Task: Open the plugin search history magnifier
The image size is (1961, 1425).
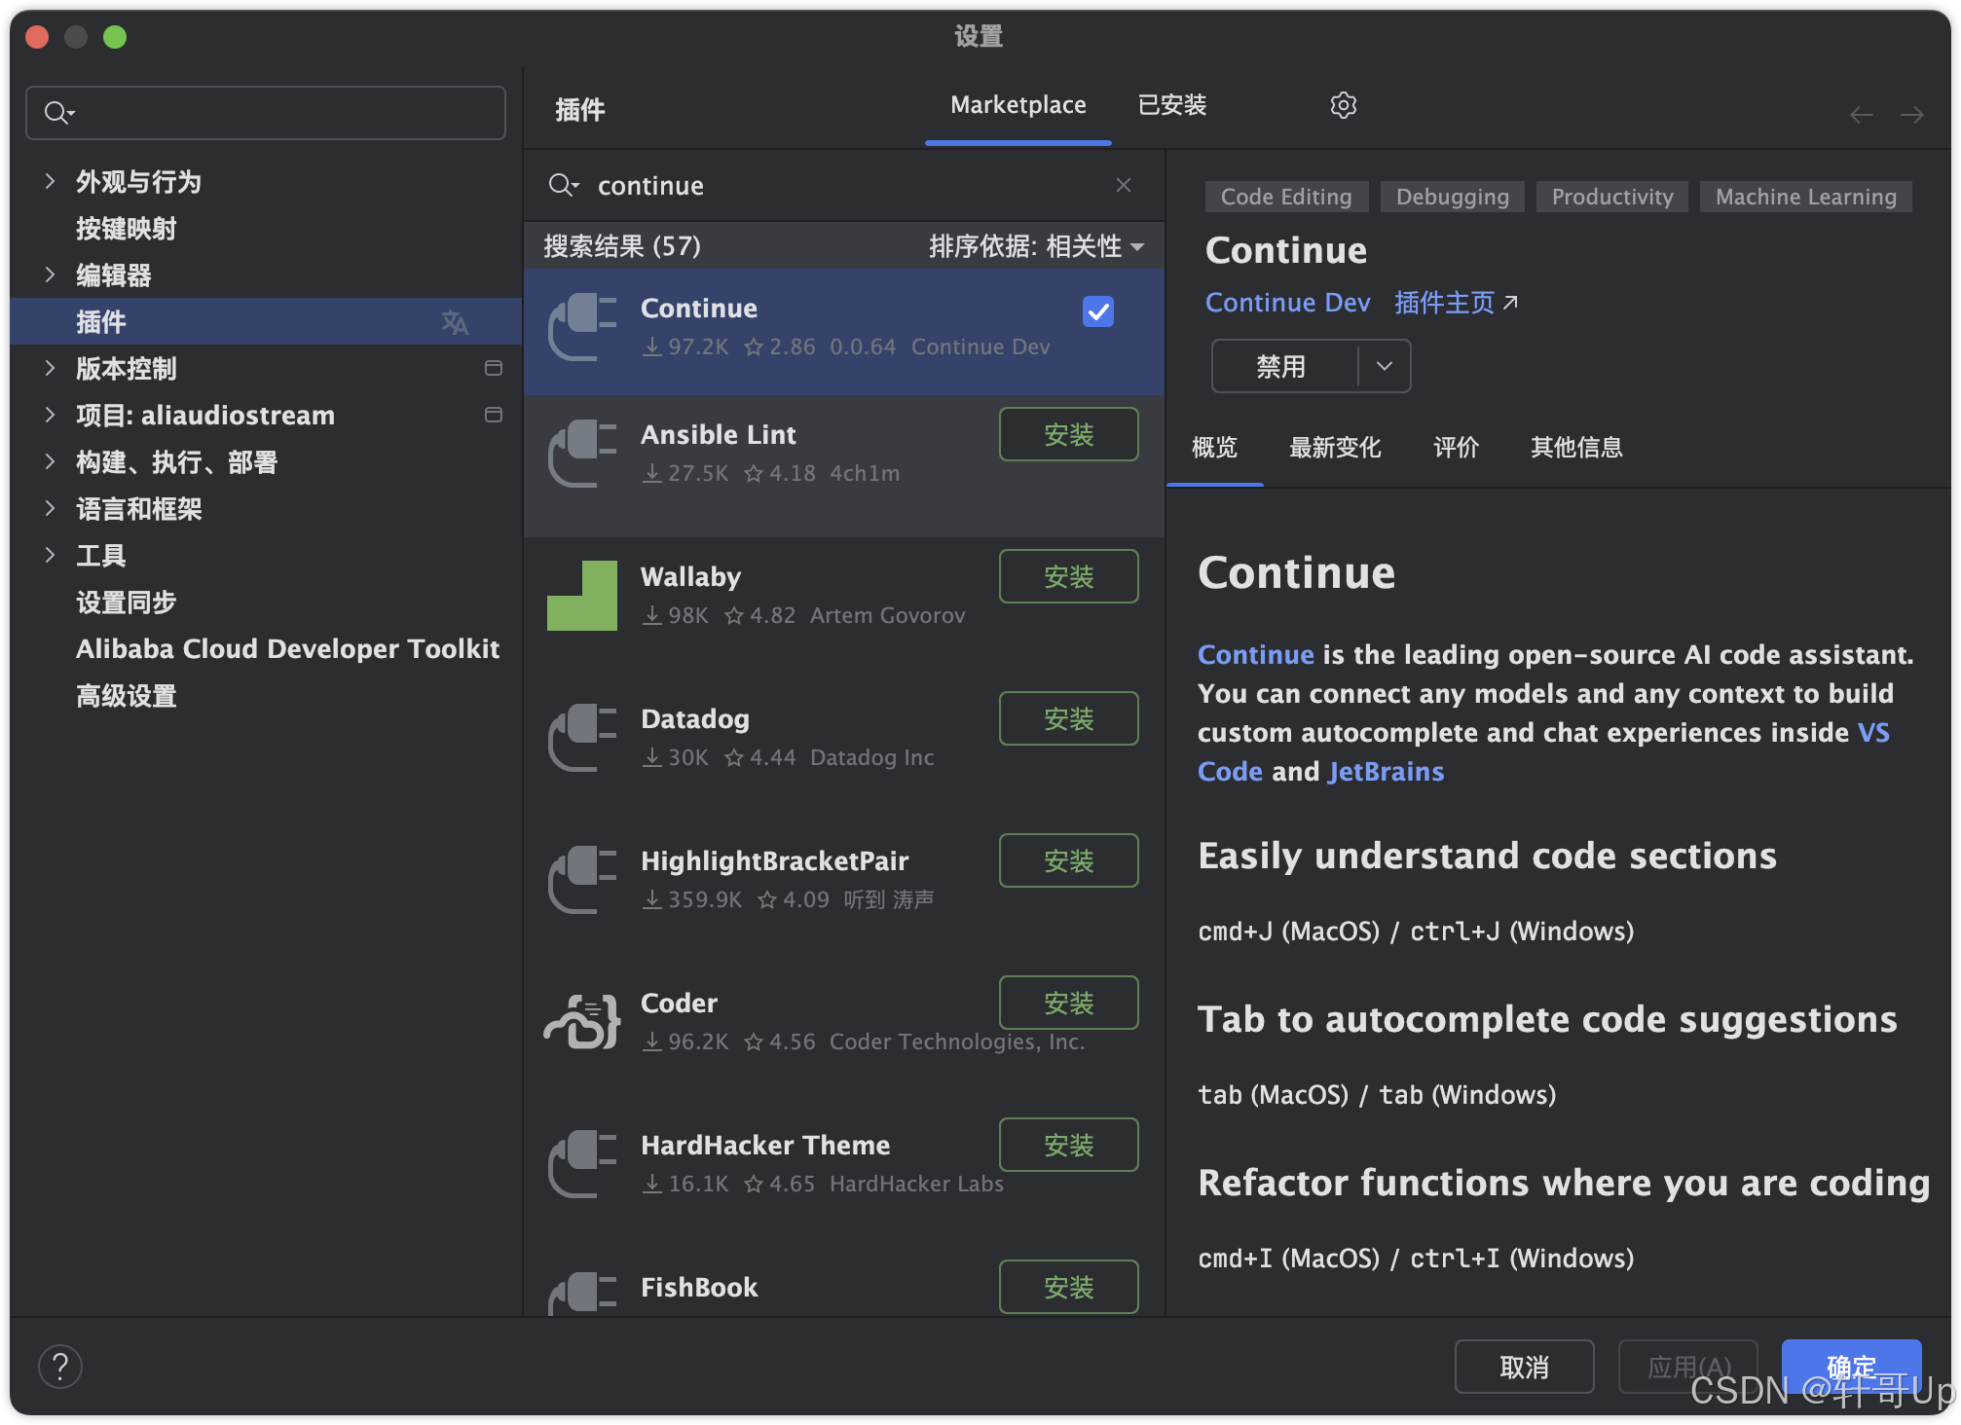Action: click(x=564, y=185)
